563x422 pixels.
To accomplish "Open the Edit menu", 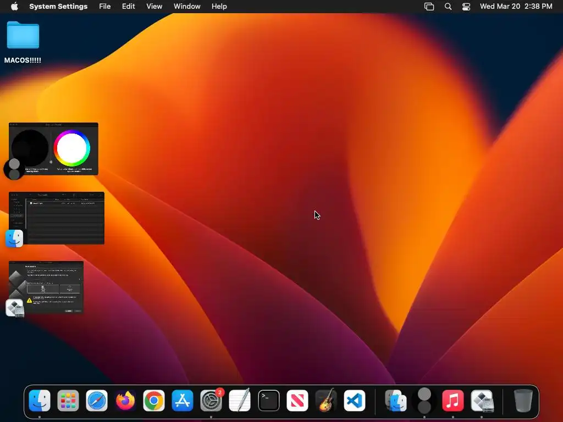I will [129, 7].
